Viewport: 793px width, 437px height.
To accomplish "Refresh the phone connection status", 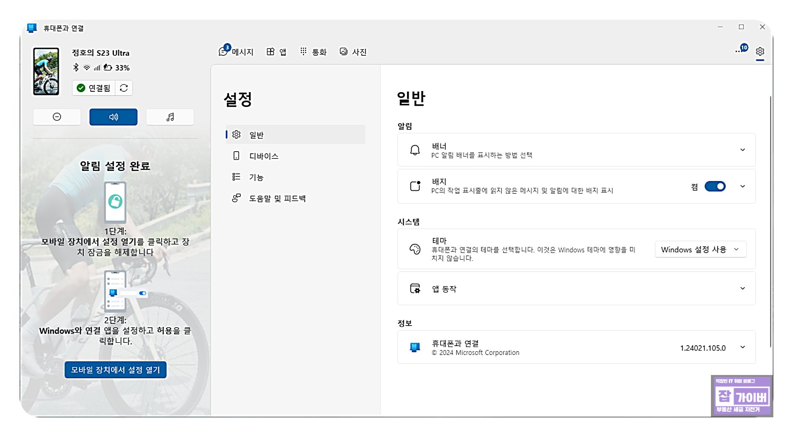I will coord(124,88).
